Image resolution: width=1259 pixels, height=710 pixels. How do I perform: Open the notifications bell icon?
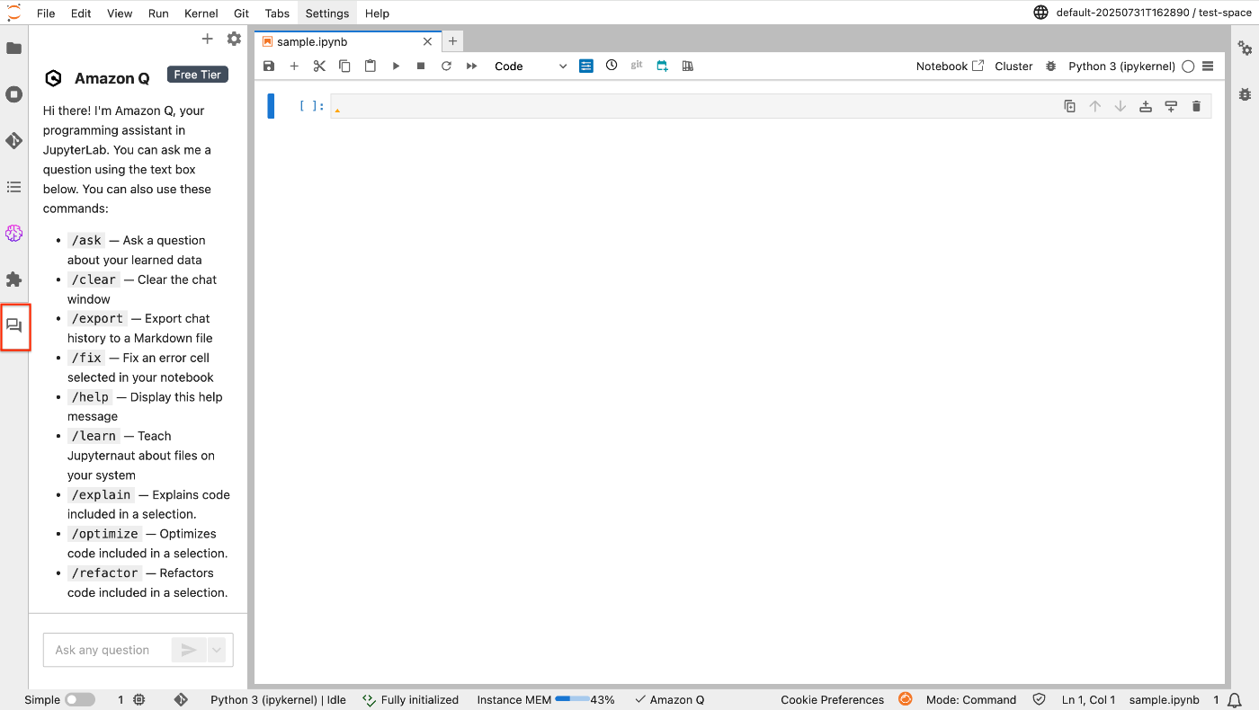point(1235,700)
